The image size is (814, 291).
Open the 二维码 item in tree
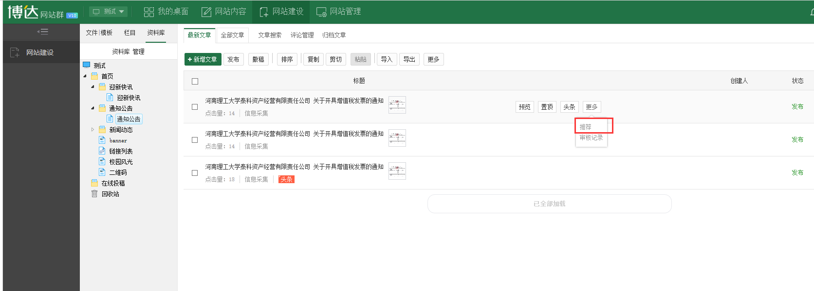point(118,172)
